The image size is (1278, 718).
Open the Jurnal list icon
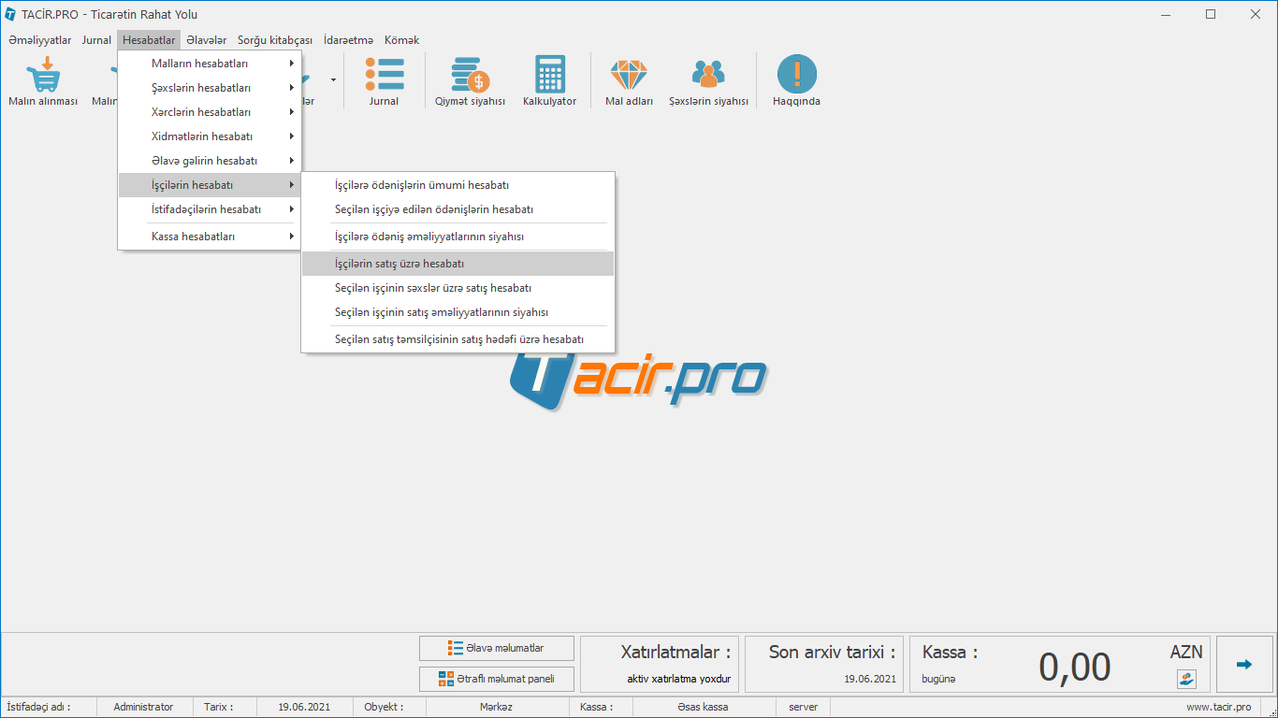click(384, 75)
